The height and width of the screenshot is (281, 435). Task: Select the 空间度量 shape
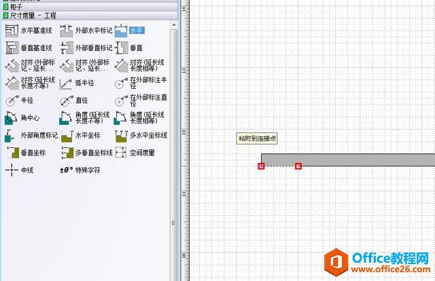tap(135, 153)
